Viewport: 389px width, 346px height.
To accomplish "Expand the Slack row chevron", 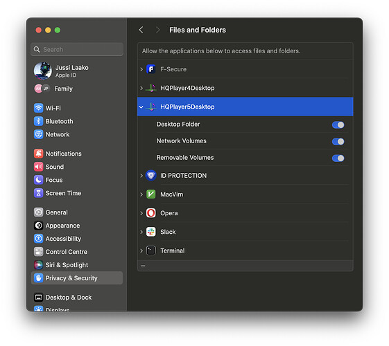I will (x=141, y=232).
